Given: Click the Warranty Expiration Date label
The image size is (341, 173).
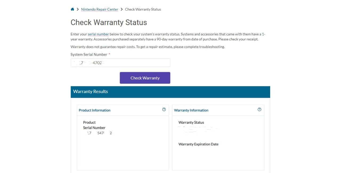Looking at the screenshot, I should point(198,144).
